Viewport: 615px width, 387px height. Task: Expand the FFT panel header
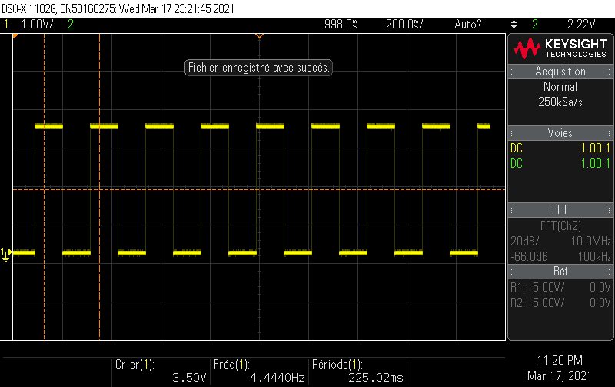point(560,210)
